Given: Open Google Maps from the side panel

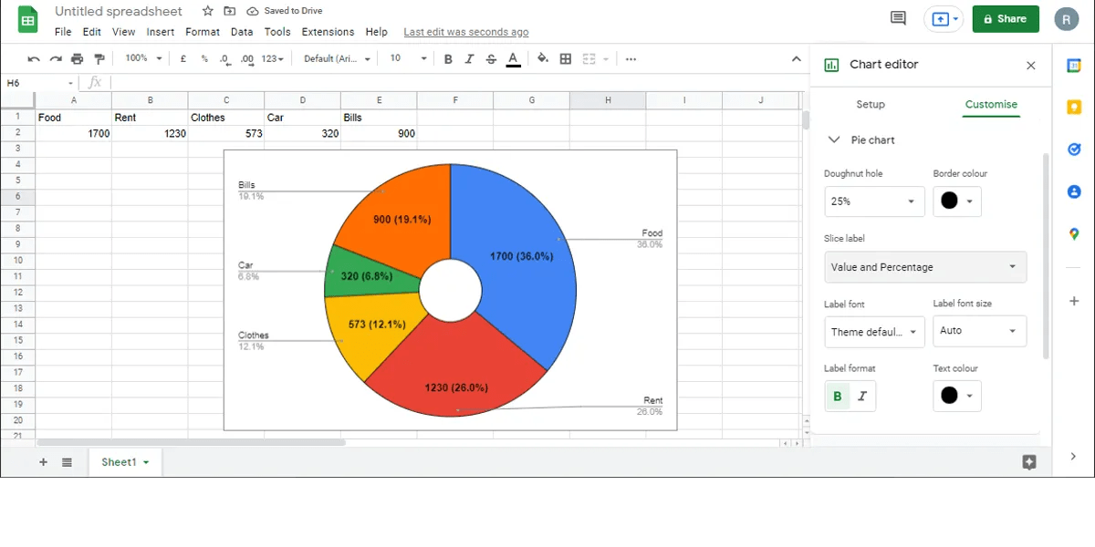Looking at the screenshot, I should point(1073,233).
